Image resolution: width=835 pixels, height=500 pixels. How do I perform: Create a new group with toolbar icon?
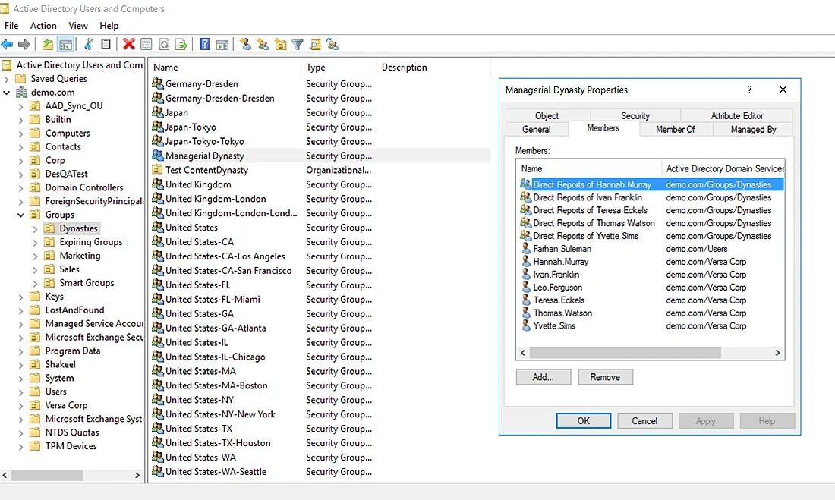[263, 45]
